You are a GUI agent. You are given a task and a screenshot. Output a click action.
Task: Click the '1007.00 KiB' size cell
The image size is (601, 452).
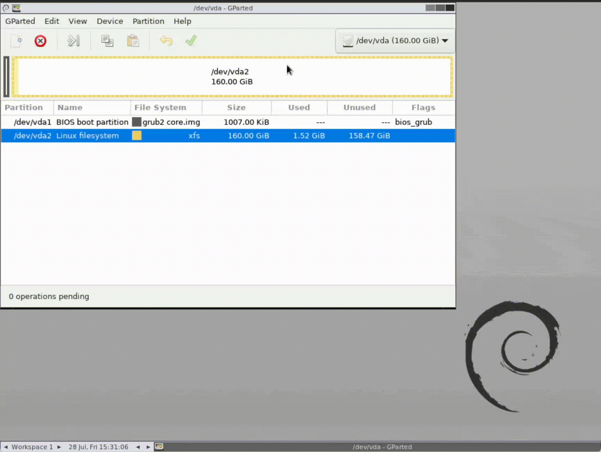(x=246, y=122)
